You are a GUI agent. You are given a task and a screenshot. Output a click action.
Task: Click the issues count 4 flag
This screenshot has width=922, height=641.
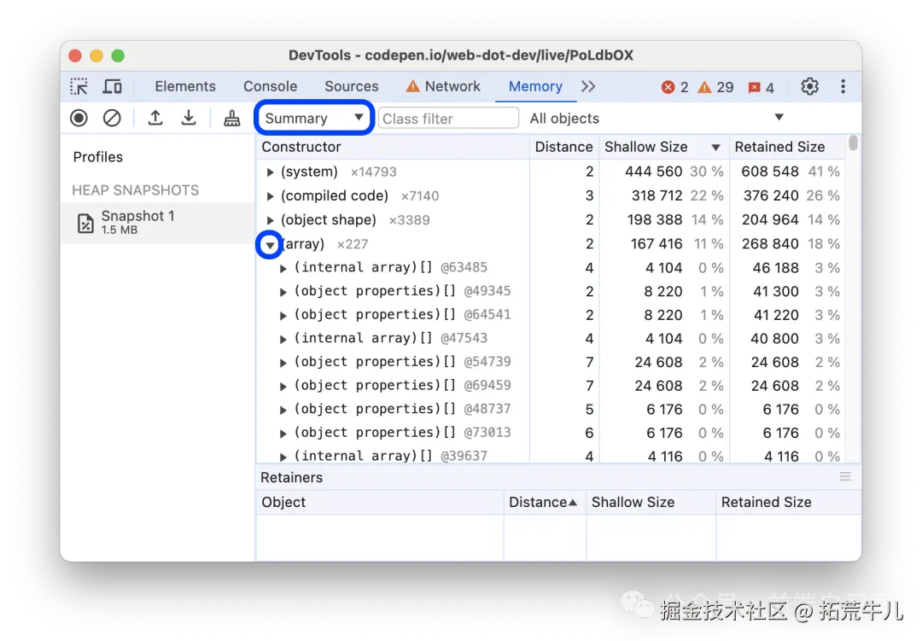[761, 88]
